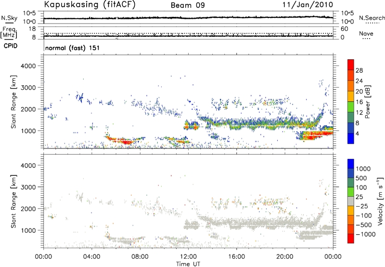Click velocity colorbar value -100
This screenshot has width=385, height=267.
364,215
